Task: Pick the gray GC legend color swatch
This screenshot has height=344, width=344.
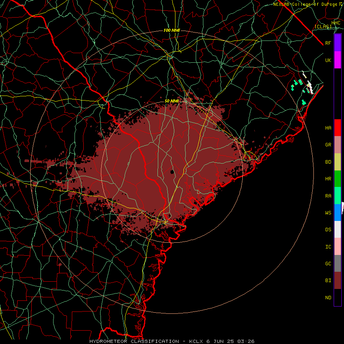Action: tap(338, 263)
